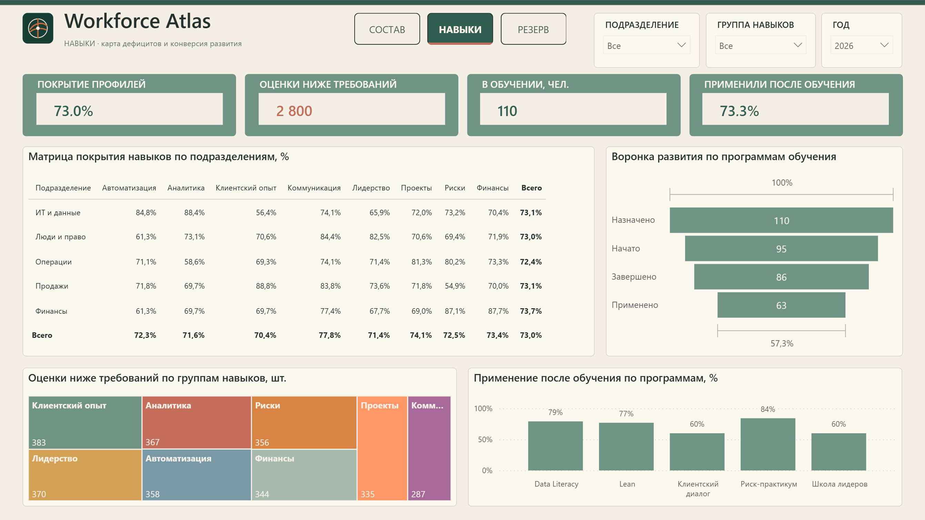Select the Data Literacy bar
925x520 pixels.
pos(555,446)
